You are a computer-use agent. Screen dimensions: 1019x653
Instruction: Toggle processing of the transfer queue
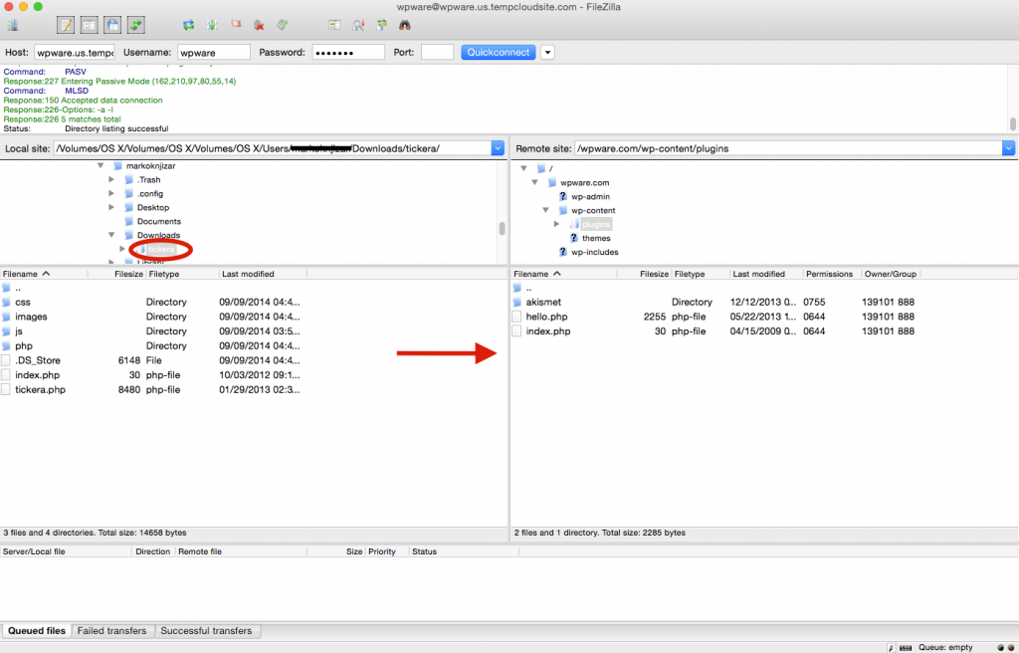213,25
